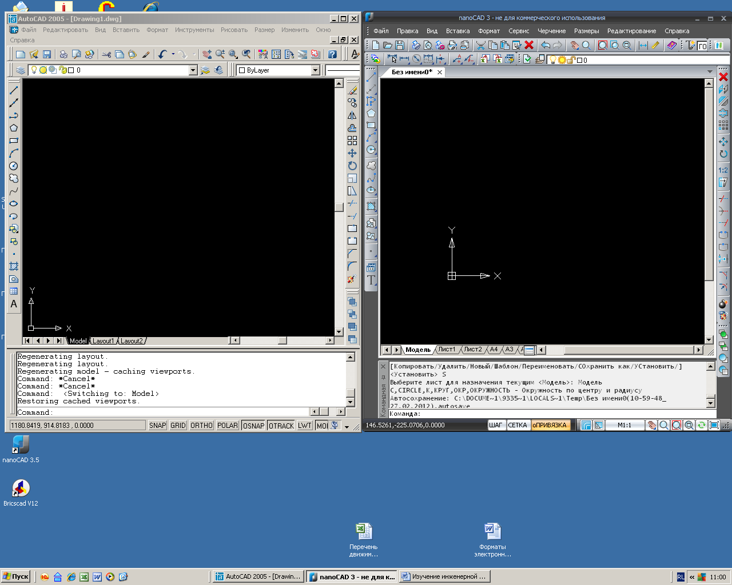Select the Text tool in nanoCAD draw toolbar
The width and height of the screenshot is (732, 585).
(x=371, y=281)
